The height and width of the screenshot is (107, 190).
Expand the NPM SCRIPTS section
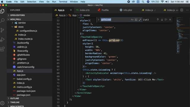pyautogui.click(x=29, y=106)
